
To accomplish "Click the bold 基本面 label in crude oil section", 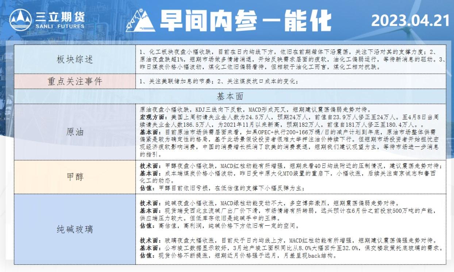I will [x=150, y=132].
